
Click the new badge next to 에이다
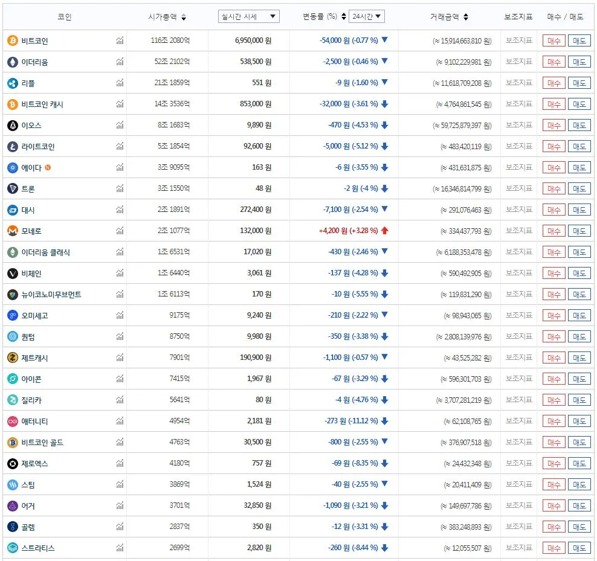tap(48, 167)
